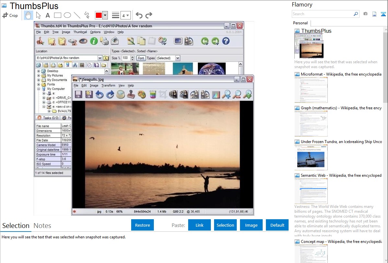Open the Personal tab
This screenshot has width=388, height=263.
click(x=301, y=23)
